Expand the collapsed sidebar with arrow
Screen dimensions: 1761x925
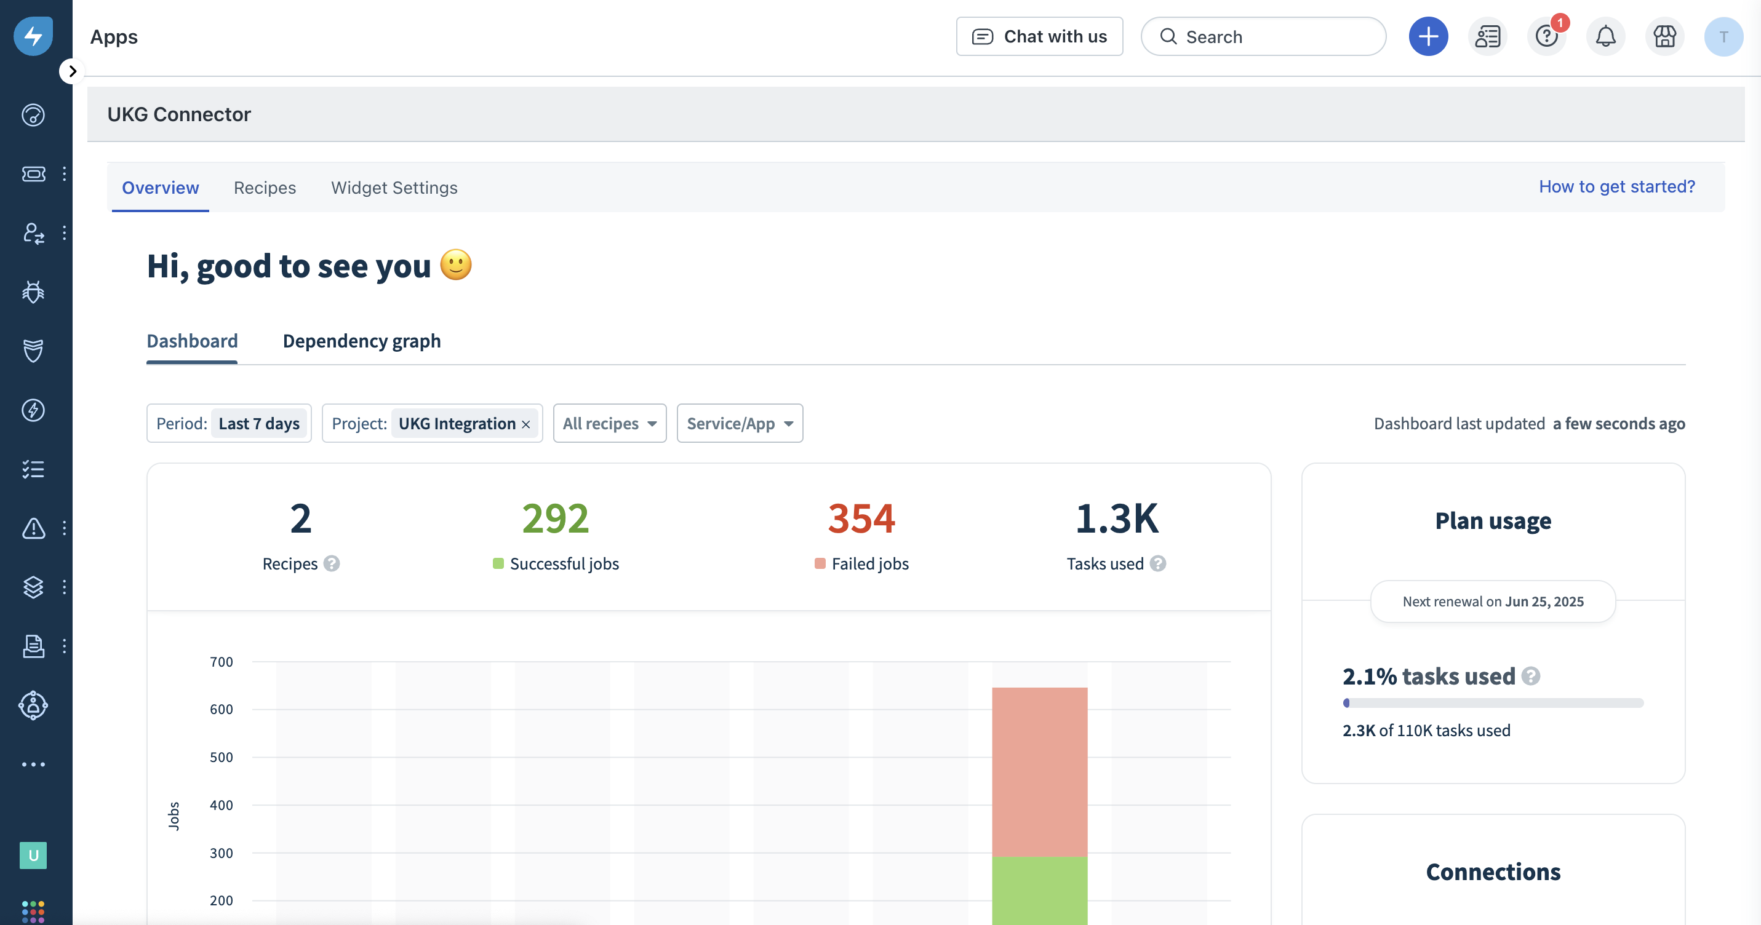tap(72, 71)
